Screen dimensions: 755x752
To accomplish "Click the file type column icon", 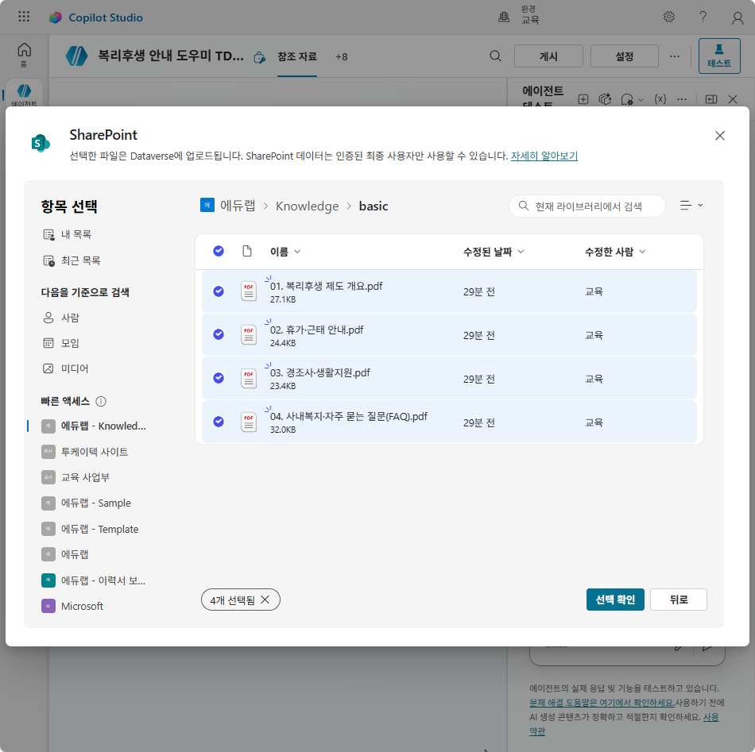I will (x=247, y=251).
